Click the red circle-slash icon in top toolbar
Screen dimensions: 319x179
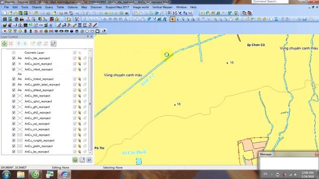pyautogui.click(x=249, y=13)
